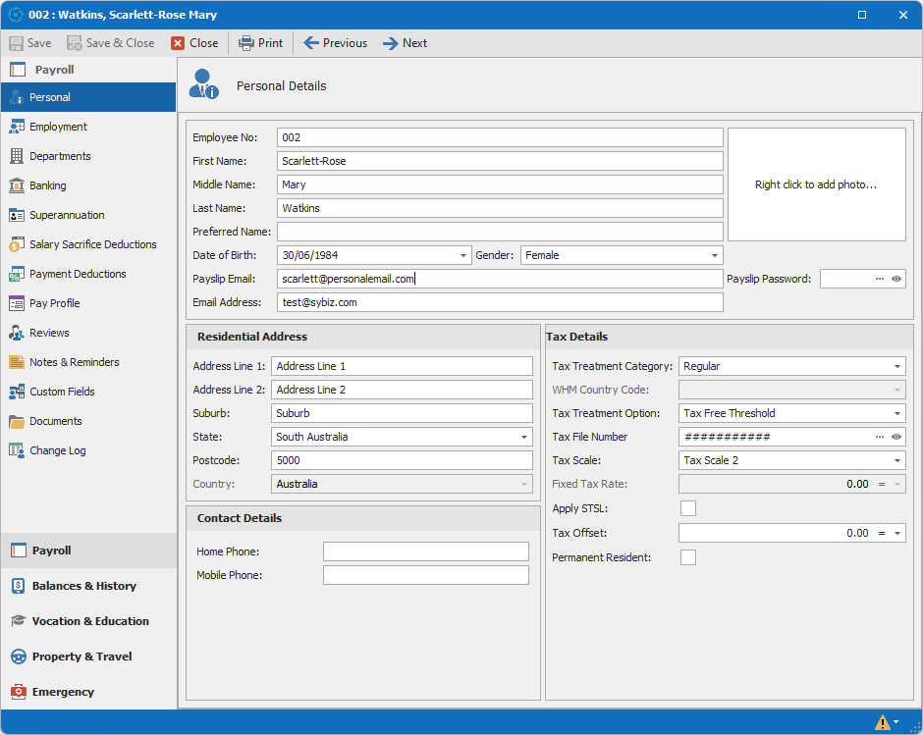Enable the Apply STSL checkbox
This screenshot has height=735, width=923.
tap(688, 508)
